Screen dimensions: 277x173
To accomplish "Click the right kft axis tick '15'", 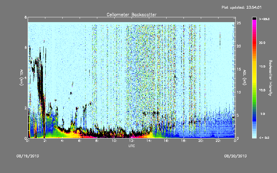I will [x=239, y=69].
